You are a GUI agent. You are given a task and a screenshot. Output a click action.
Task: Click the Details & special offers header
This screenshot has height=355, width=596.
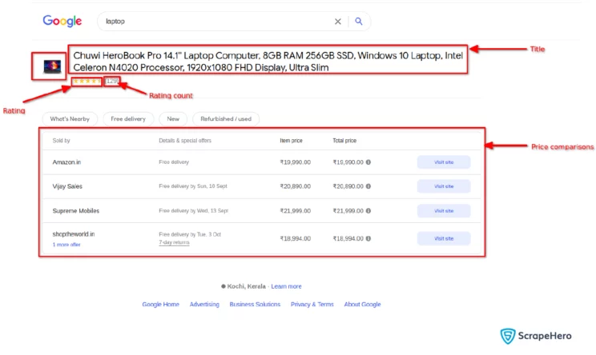tap(185, 141)
